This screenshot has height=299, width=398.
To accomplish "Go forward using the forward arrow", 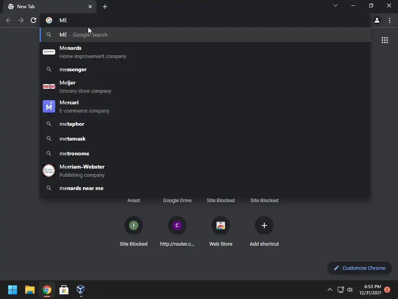I will pyautogui.click(x=21, y=20).
